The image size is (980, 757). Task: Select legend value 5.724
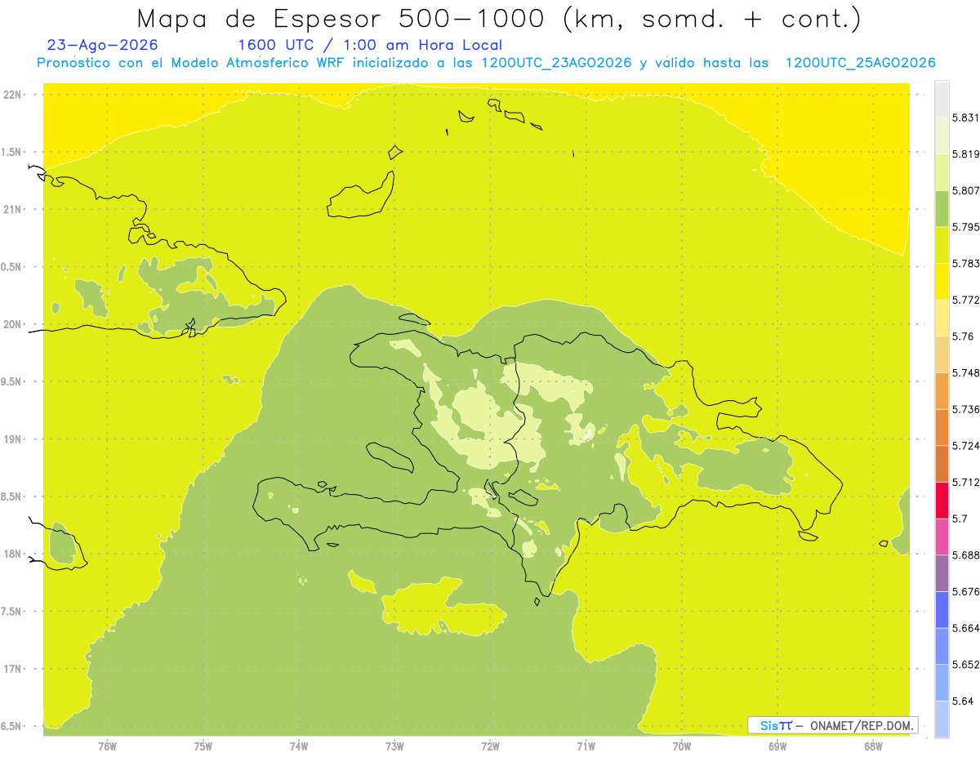pyautogui.click(x=965, y=446)
